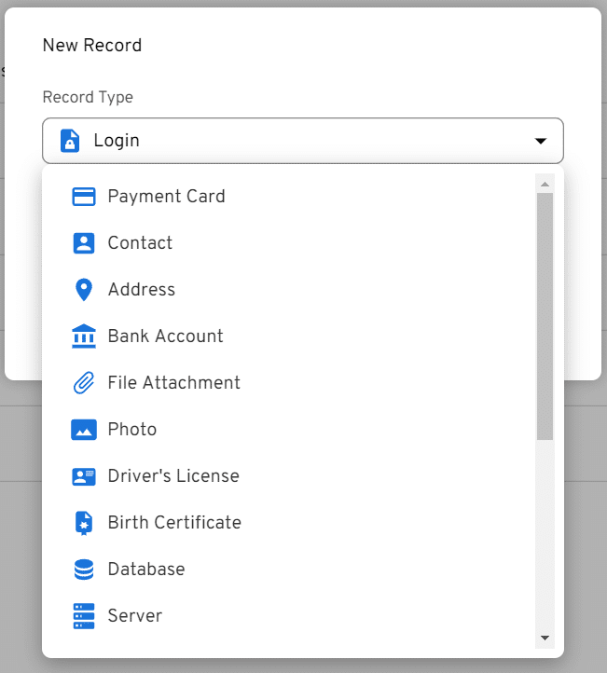Click the Database stack icon

click(x=84, y=570)
